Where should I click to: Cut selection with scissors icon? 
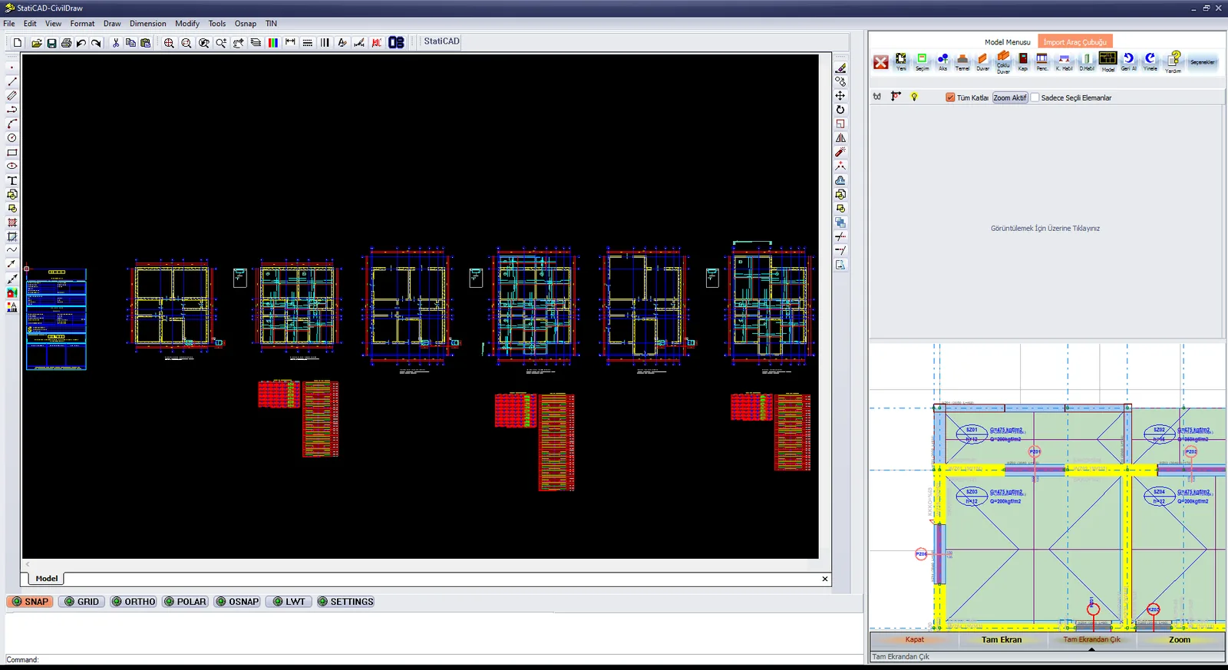pos(116,43)
